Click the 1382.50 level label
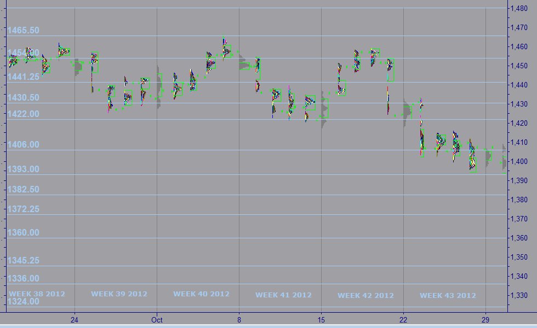The image size is (537, 328). coord(23,189)
